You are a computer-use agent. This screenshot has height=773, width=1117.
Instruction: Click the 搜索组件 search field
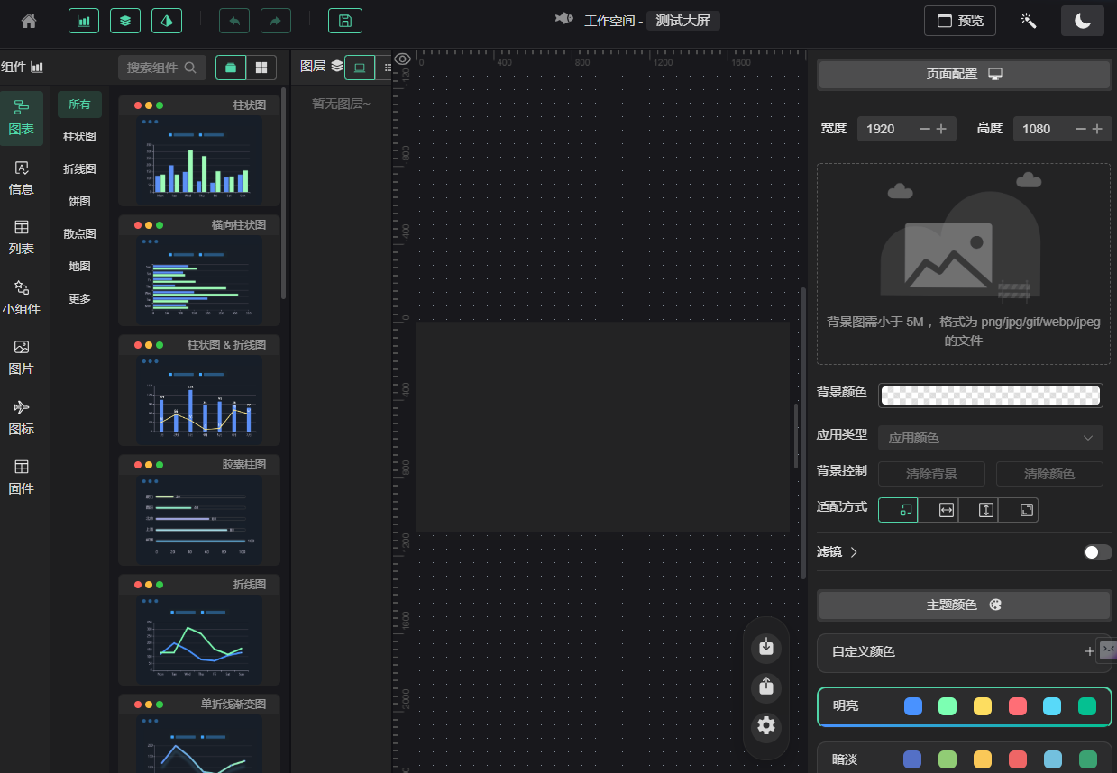click(x=162, y=68)
